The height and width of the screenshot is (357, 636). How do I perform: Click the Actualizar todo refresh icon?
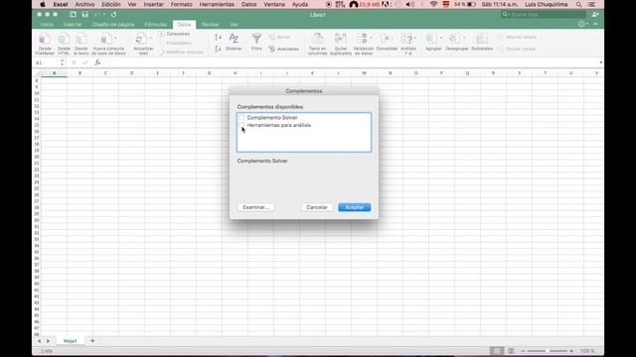click(140, 40)
